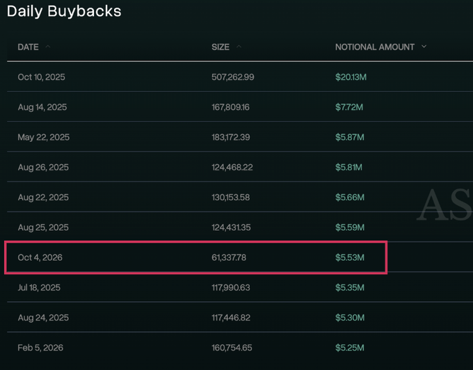Select size value 61,337.78
Viewport: 473px width, 370px height.
click(x=229, y=257)
